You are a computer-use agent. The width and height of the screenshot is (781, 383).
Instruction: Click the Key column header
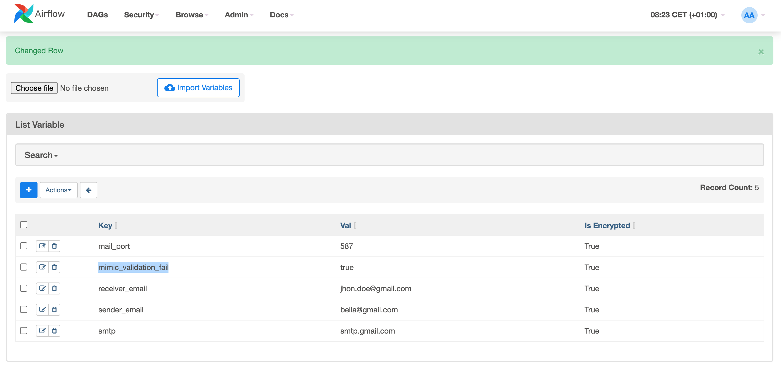pos(105,225)
